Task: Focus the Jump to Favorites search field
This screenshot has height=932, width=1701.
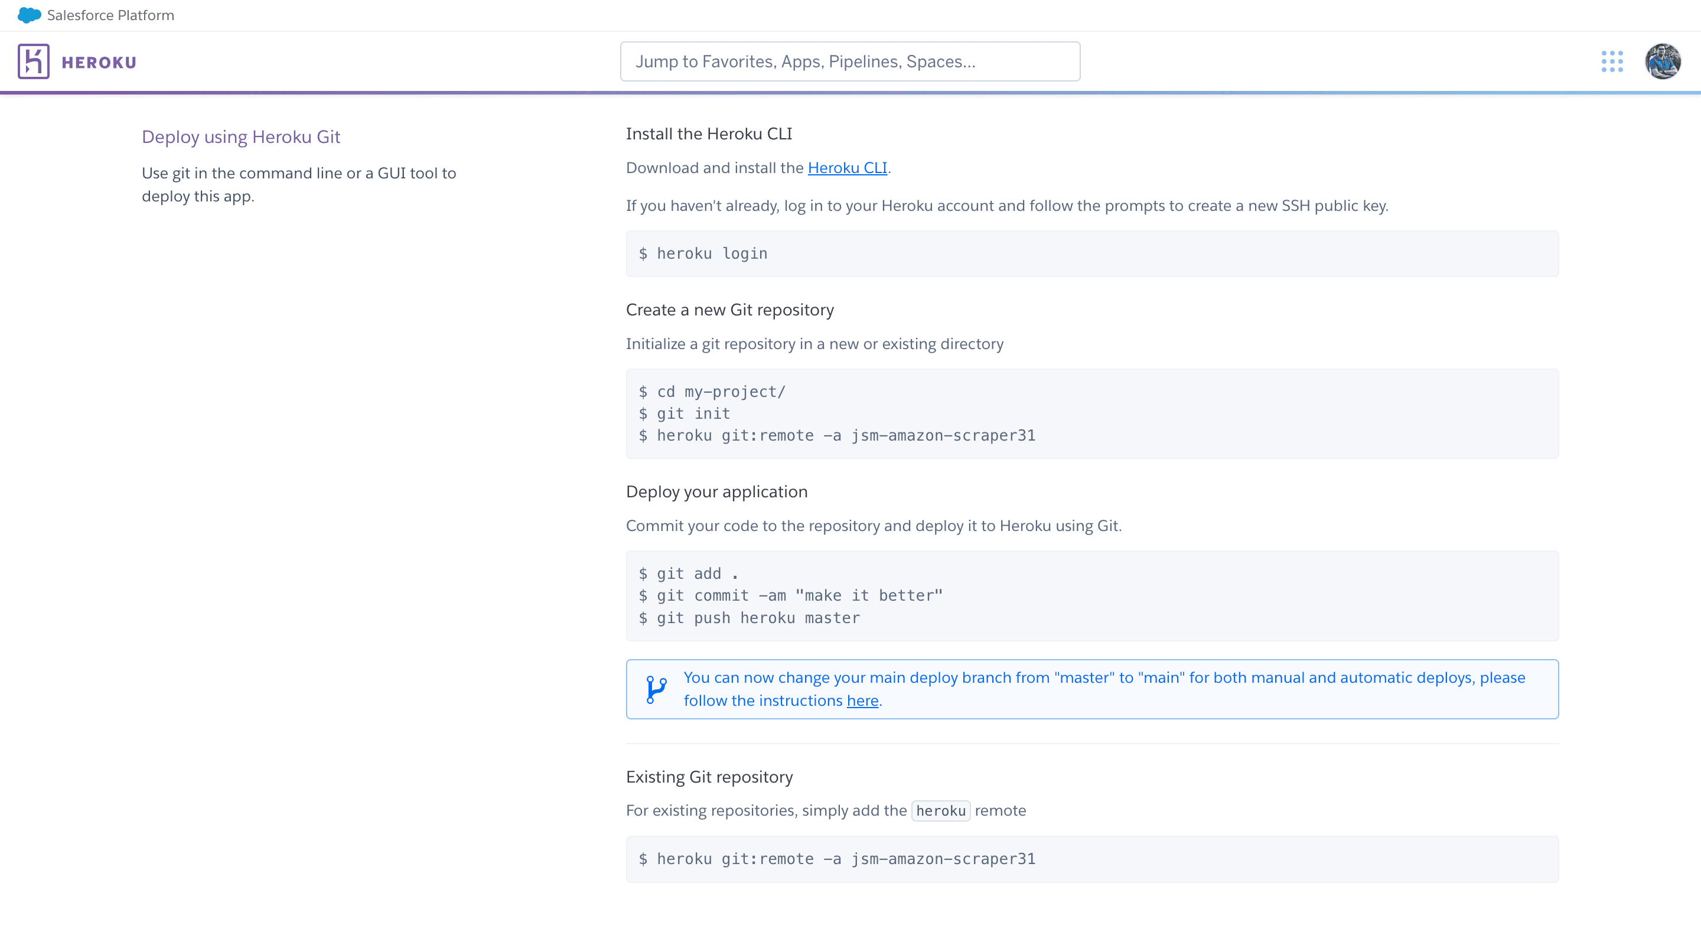Action: [x=850, y=61]
